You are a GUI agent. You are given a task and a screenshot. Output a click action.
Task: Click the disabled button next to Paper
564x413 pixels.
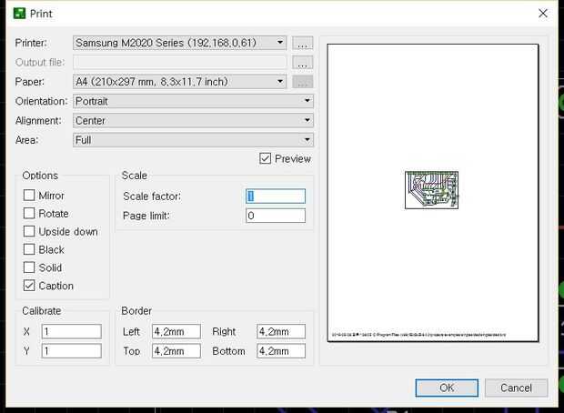(303, 82)
